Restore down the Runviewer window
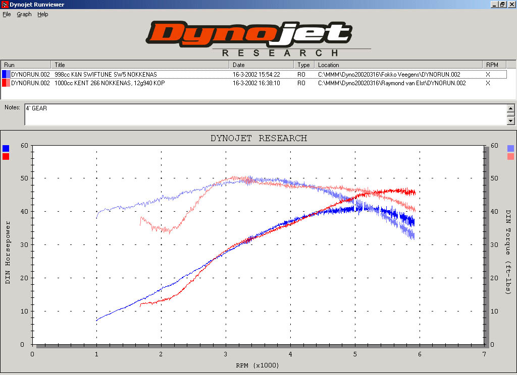 tap(502, 5)
